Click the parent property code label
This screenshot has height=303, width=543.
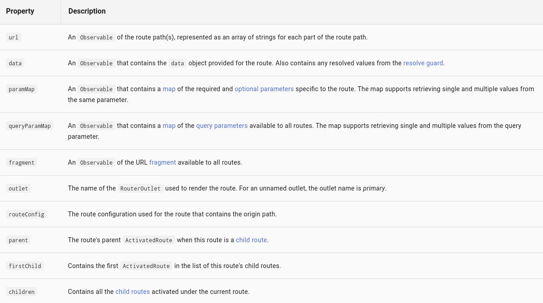tap(19, 240)
